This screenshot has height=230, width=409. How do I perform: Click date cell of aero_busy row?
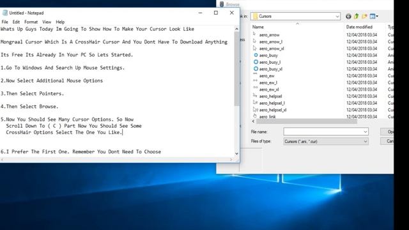pos(362,56)
